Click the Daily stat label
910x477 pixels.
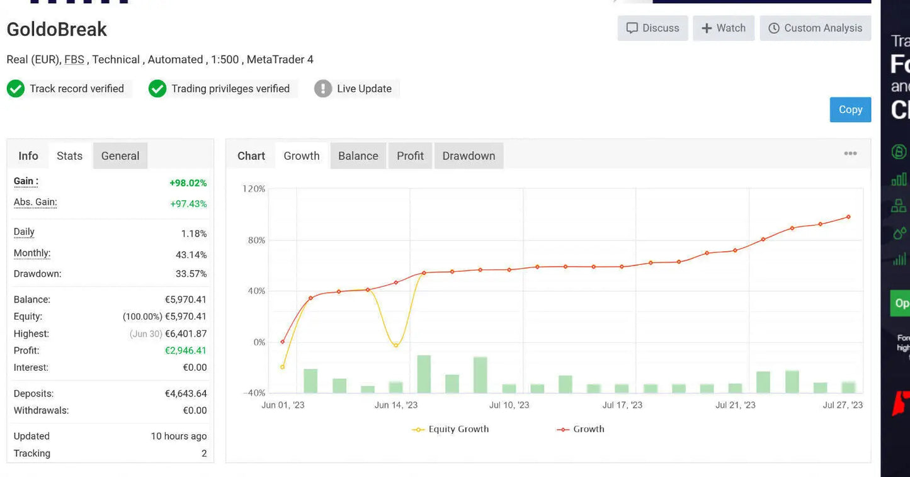24,232
